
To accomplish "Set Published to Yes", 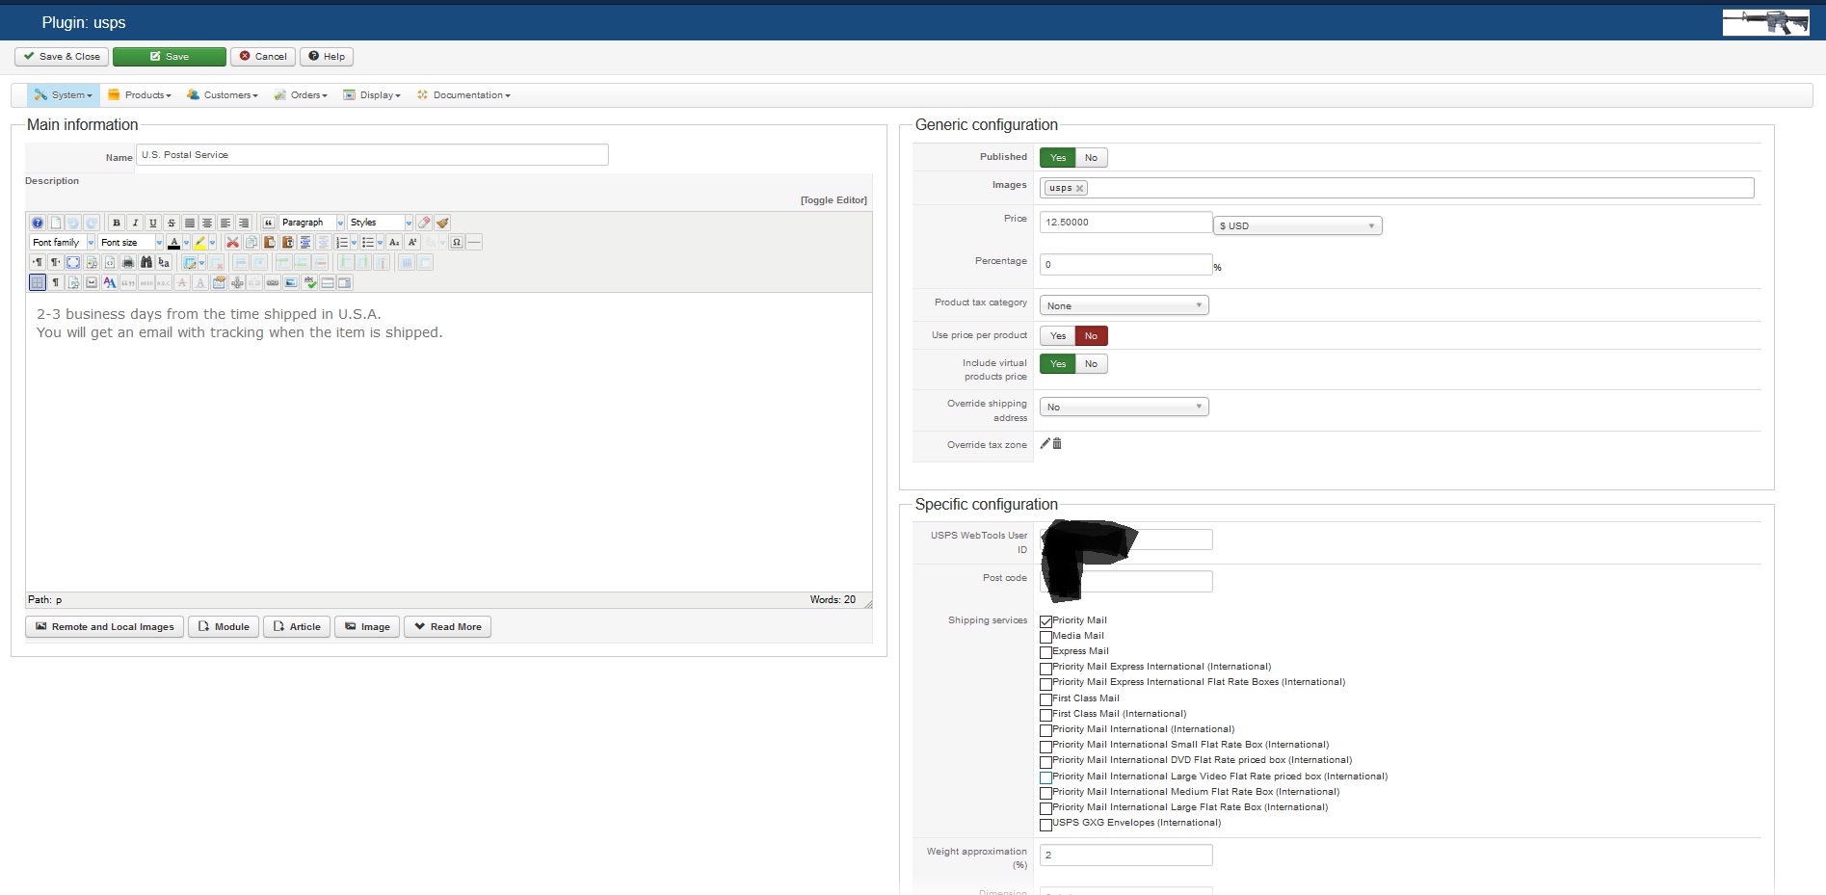I will coord(1058,158).
